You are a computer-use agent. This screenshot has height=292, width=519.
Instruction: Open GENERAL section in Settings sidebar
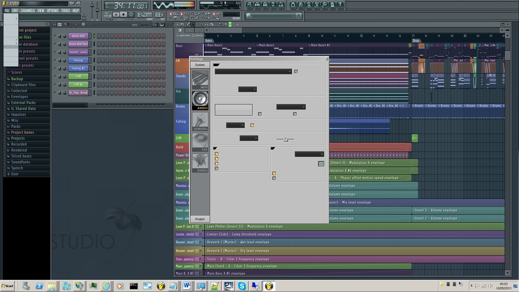tap(200, 121)
